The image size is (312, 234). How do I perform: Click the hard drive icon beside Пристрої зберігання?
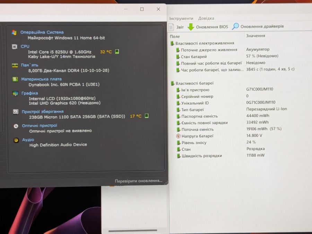(16, 112)
